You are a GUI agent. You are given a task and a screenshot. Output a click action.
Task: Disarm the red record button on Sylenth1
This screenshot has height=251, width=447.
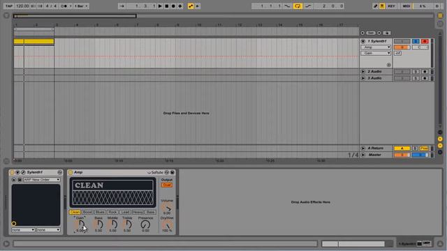pos(425,41)
